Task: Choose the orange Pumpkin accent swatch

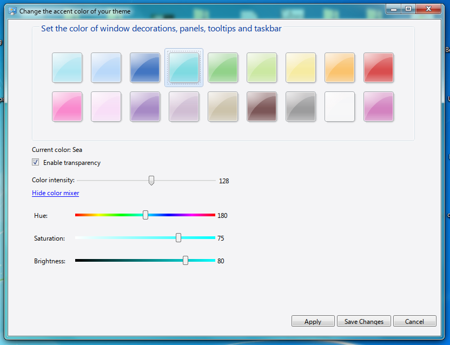Action: [x=340, y=68]
